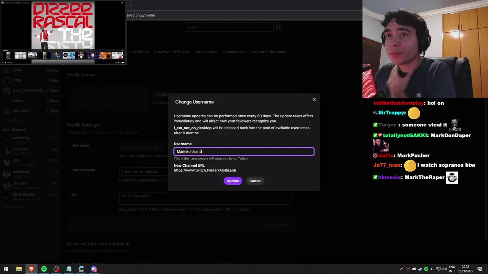Image resolution: width=488 pixels, height=274 pixels.
Task: Open the clock showing 20:52
Action: pyautogui.click(x=466, y=269)
